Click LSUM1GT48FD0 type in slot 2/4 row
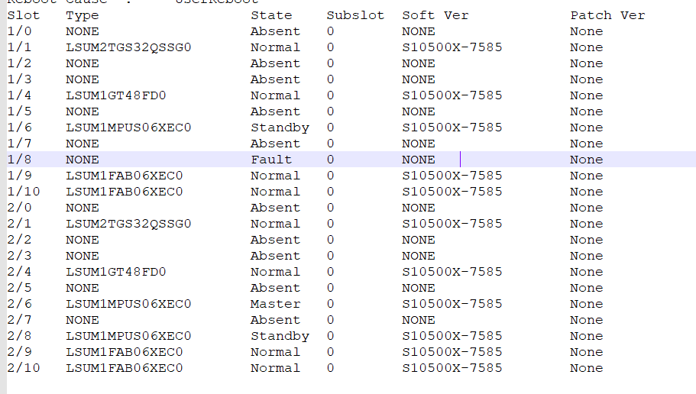Viewport: 696px width, 394px height. tap(116, 272)
